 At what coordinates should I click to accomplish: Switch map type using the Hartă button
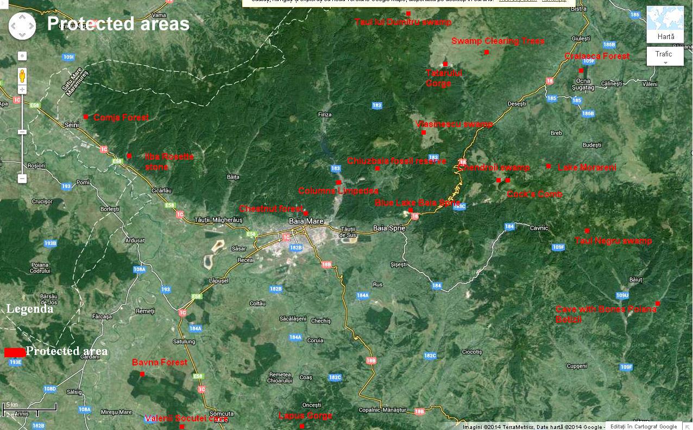665,24
